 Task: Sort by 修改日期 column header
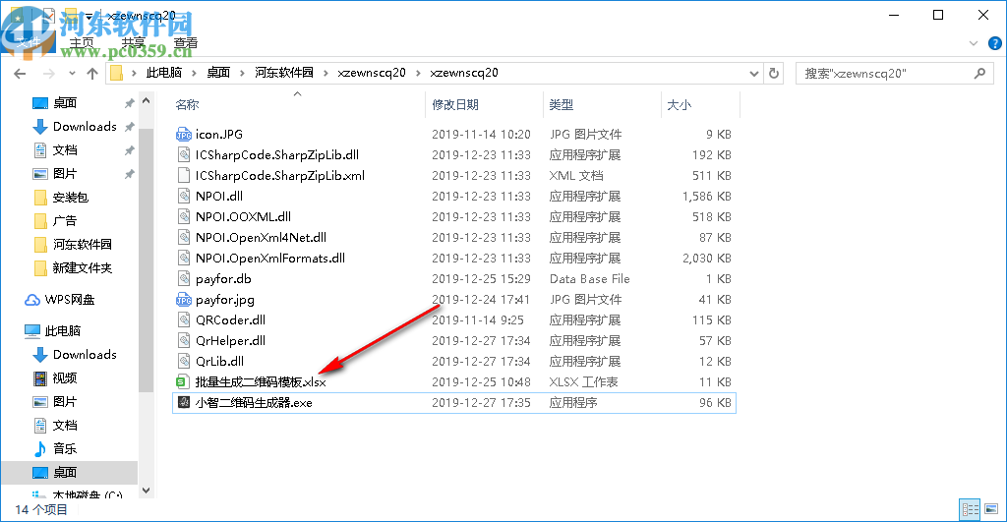pos(454,104)
